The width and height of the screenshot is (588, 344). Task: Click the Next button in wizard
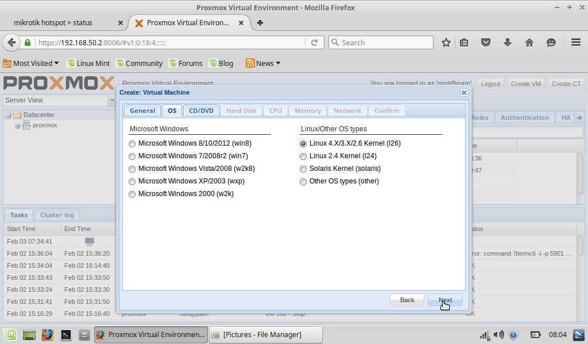click(445, 300)
